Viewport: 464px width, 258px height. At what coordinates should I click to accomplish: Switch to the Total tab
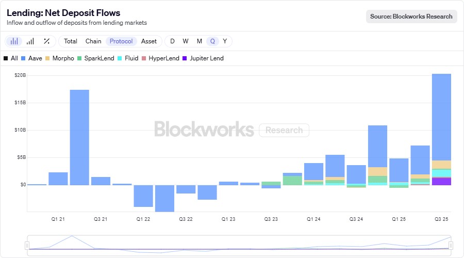click(x=71, y=41)
